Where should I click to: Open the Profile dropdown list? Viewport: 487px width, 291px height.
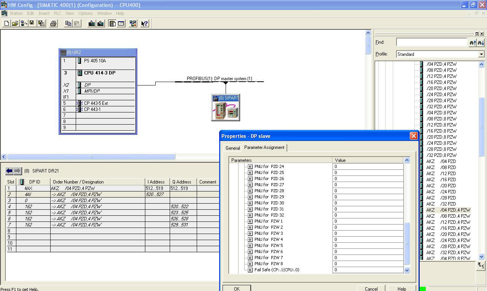[481, 54]
